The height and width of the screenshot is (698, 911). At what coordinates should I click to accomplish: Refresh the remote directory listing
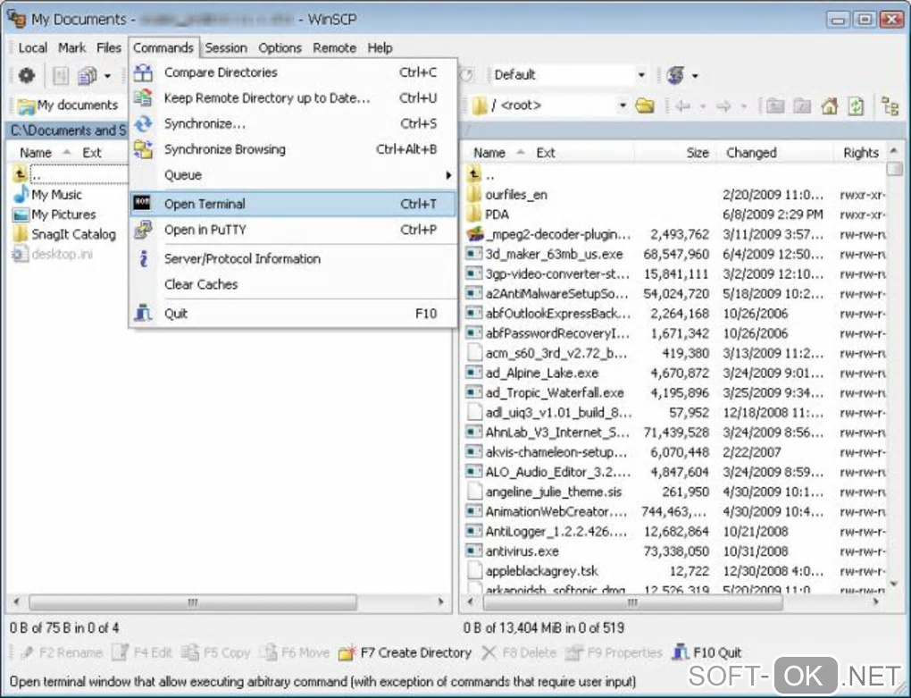[856, 105]
